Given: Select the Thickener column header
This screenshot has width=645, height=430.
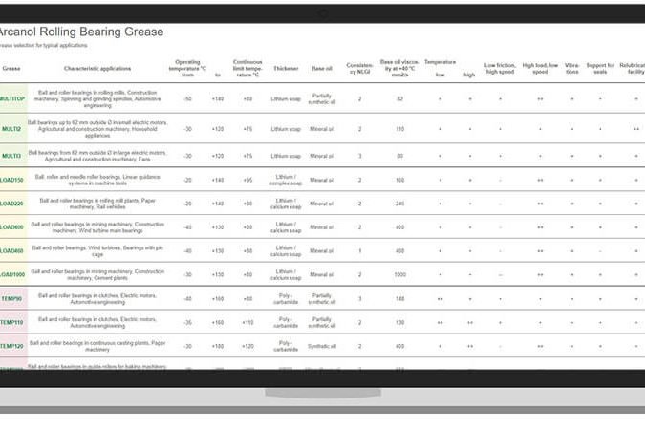Looking at the screenshot, I should tap(286, 68).
